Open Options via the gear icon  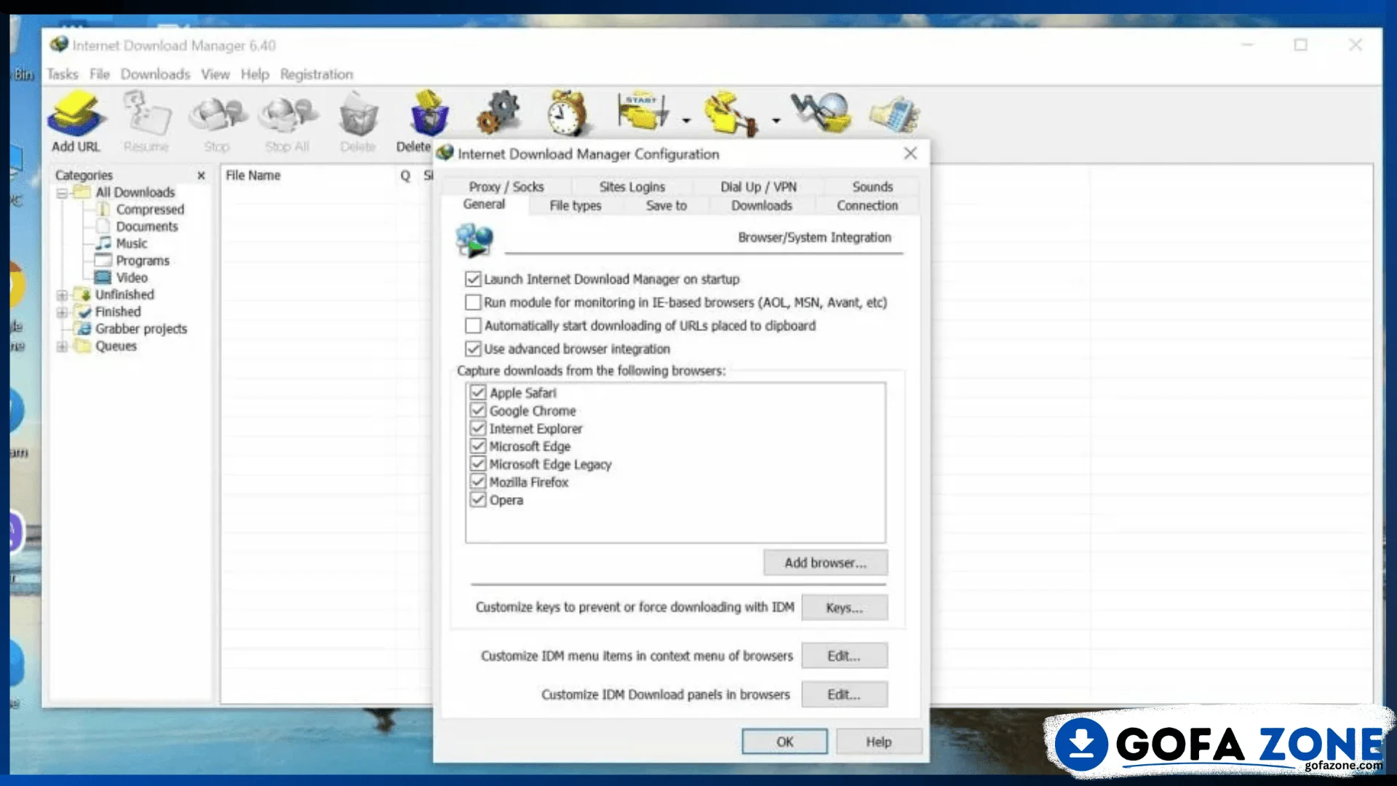click(x=499, y=113)
